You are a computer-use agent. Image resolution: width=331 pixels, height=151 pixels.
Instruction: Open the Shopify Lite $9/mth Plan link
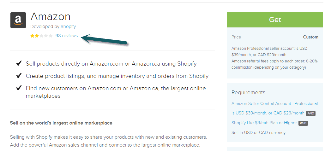tap(264, 123)
